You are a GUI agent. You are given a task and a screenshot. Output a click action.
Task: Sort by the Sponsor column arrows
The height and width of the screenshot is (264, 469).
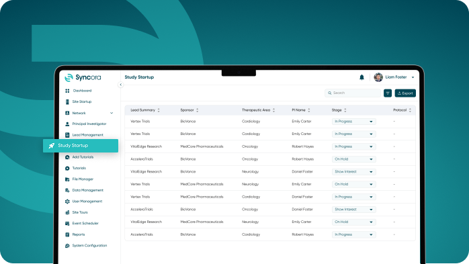(198, 110)
